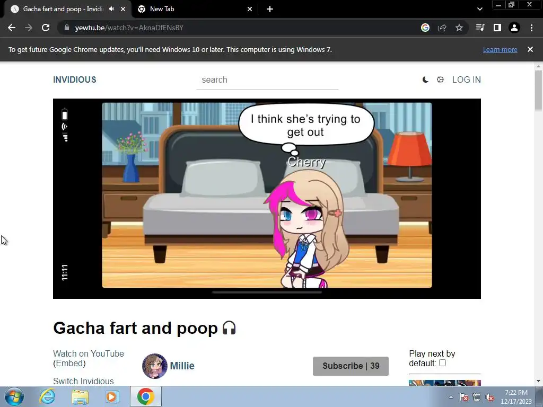Click the LOG IN link
Image resolution: width=543 pixels, height=407 pixels.
coord(467,79)
